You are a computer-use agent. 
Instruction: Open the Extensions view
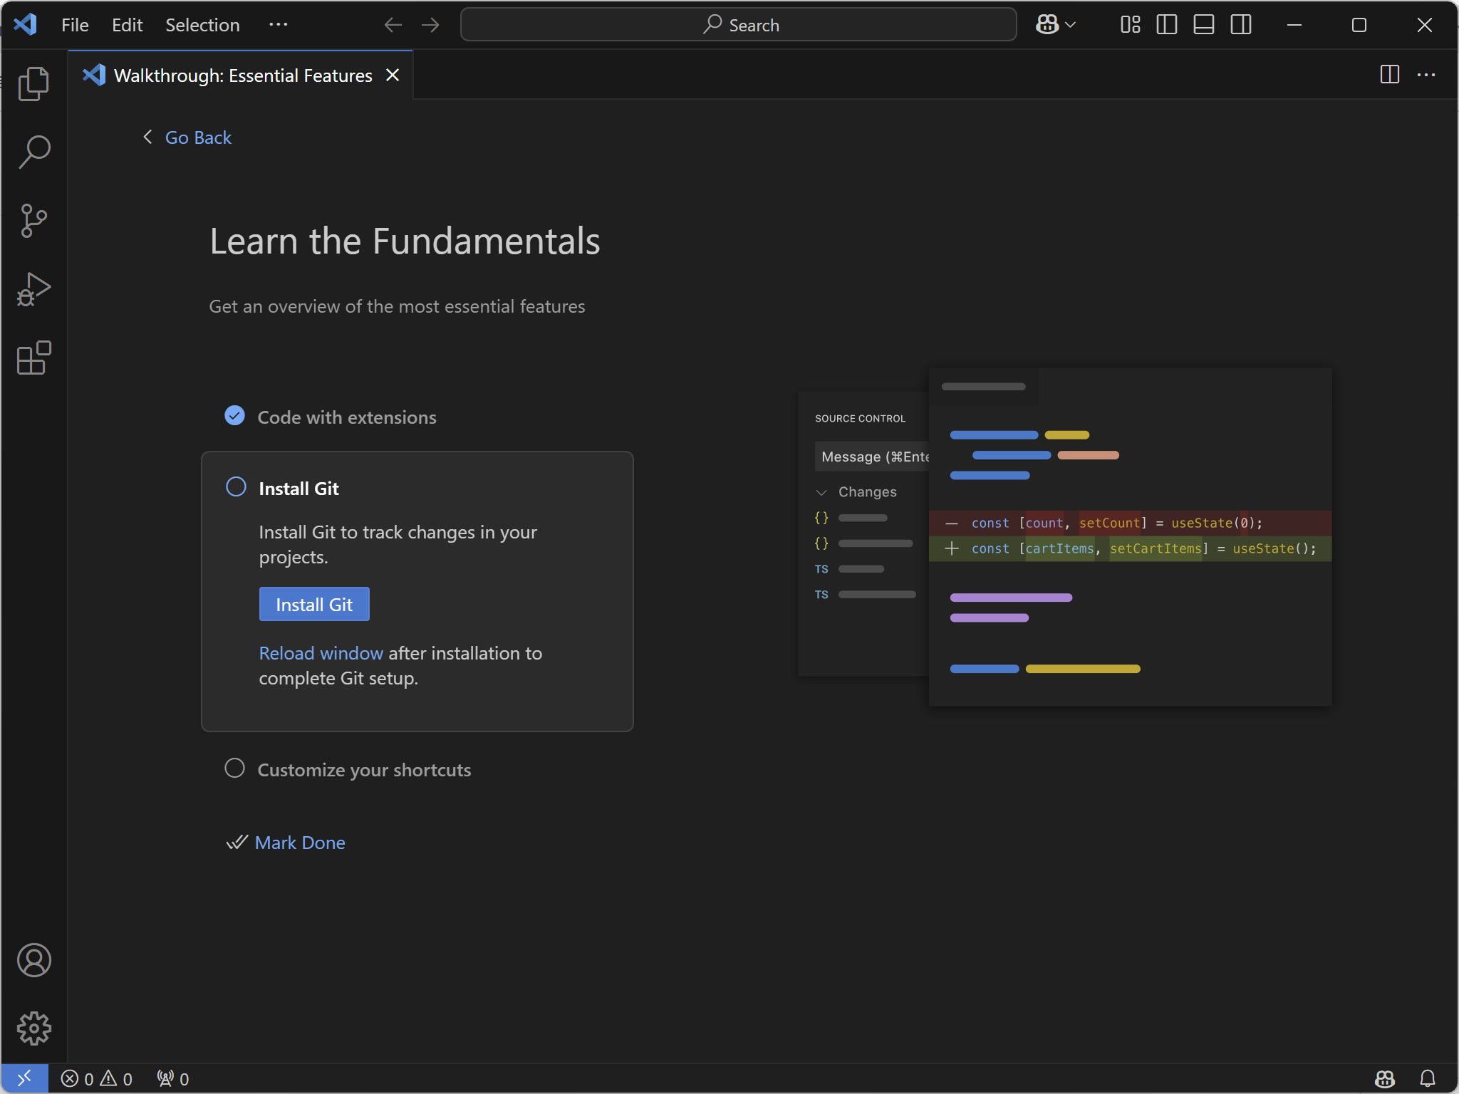33,358
